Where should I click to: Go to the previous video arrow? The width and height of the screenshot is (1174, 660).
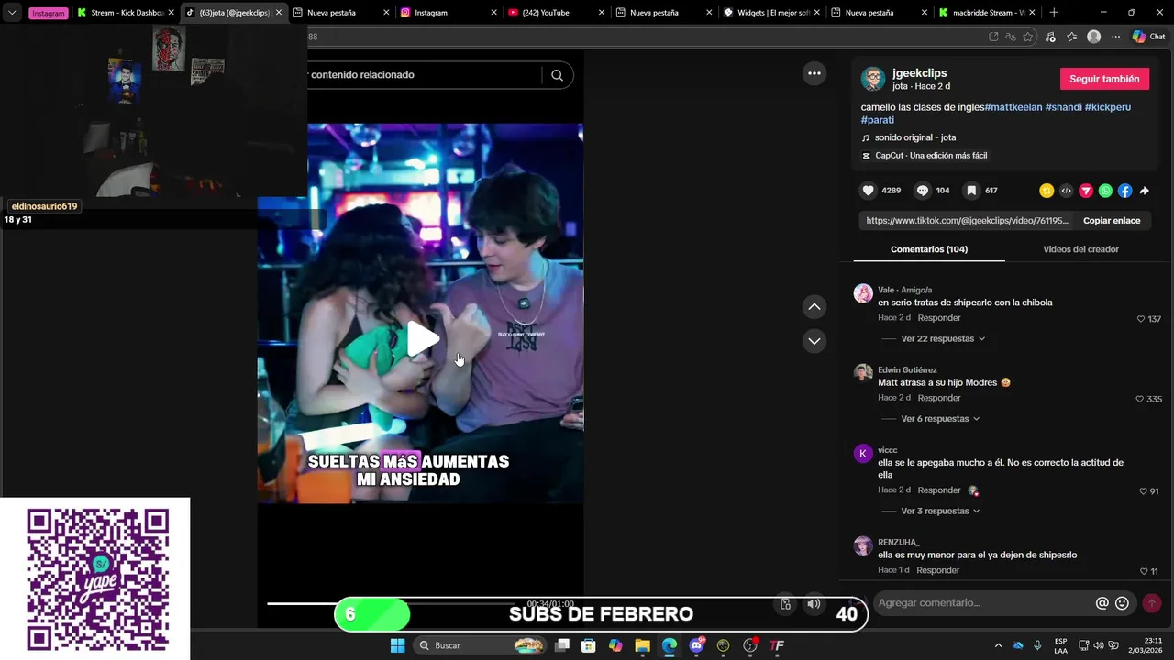click(814, 307)
